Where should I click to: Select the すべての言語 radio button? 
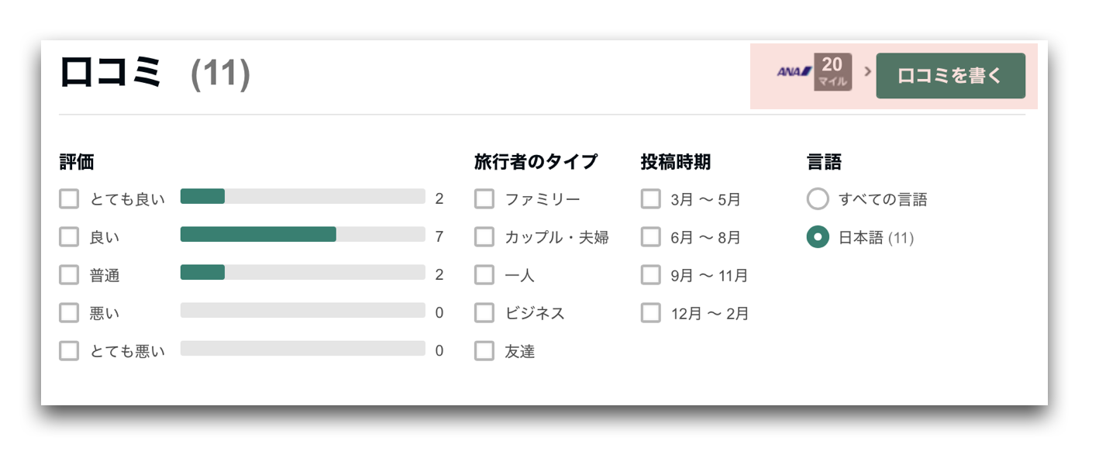(x=818, y=199)
